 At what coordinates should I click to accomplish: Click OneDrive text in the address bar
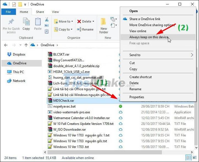point(47,45)
